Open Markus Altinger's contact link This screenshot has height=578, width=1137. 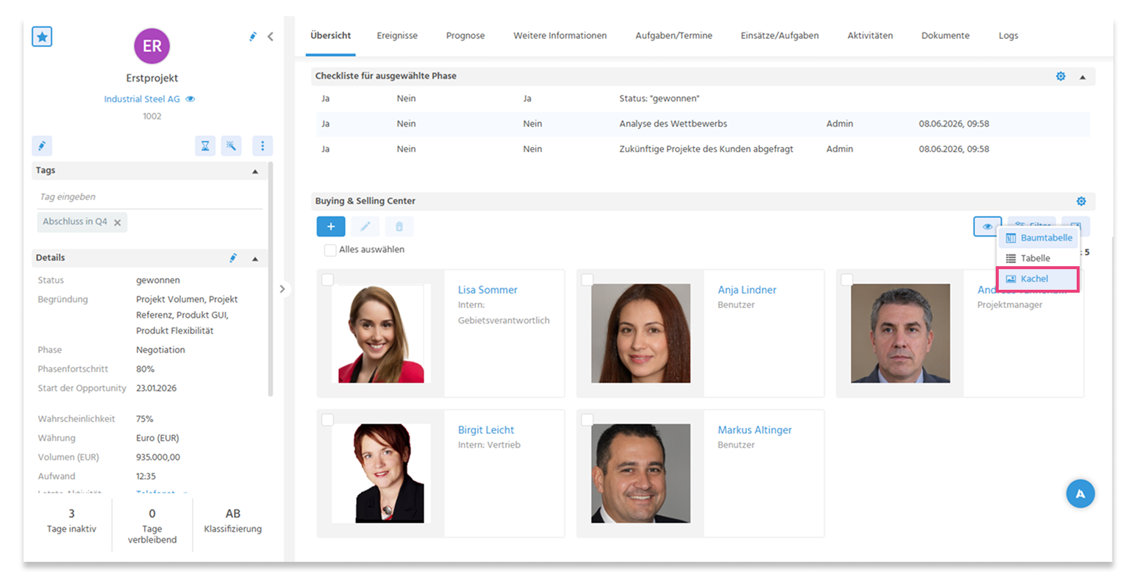[x=755, y=429]
